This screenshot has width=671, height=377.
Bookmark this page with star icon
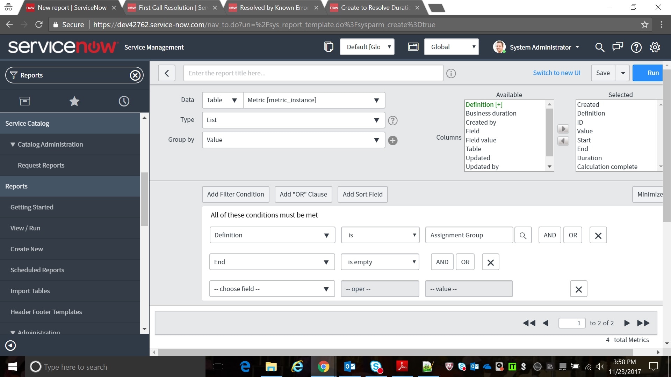[x=644, y=25]
